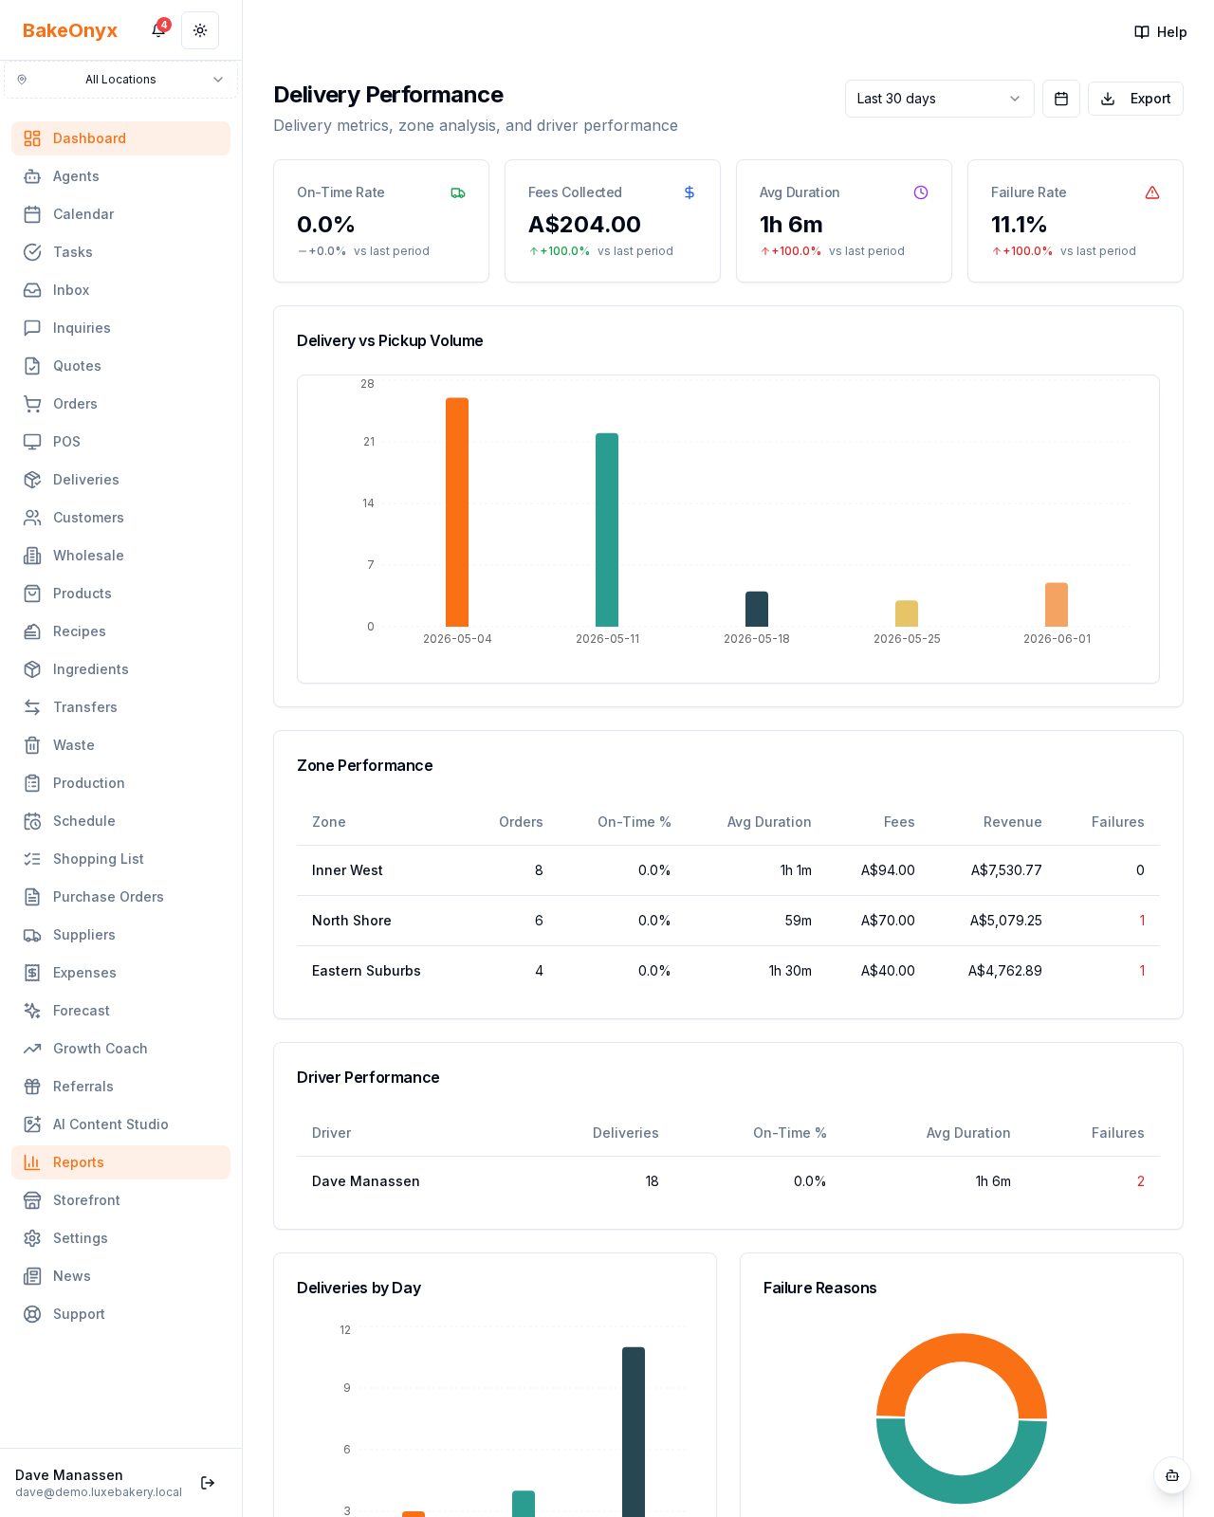Open Support in the sidebar

point(120,1314)
